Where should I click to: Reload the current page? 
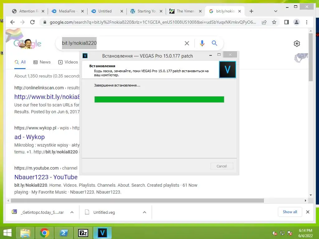pyautogui.click(x=32, y=22)
